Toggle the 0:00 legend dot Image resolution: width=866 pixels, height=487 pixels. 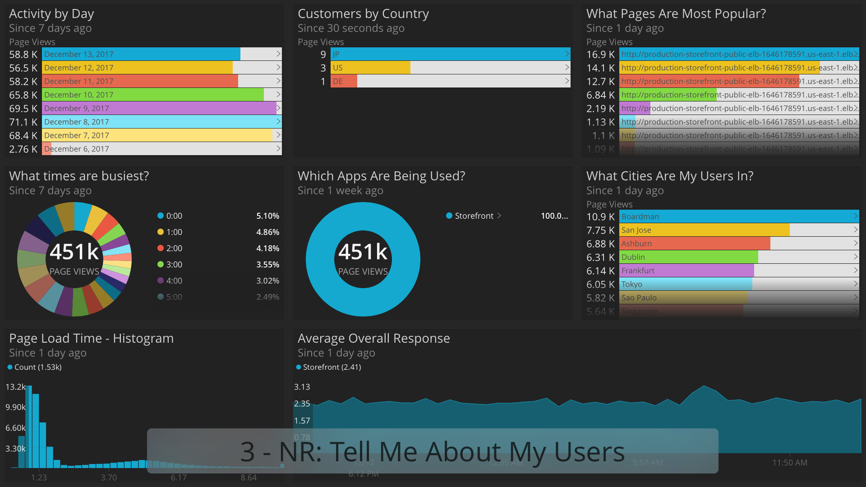point(160,216)
